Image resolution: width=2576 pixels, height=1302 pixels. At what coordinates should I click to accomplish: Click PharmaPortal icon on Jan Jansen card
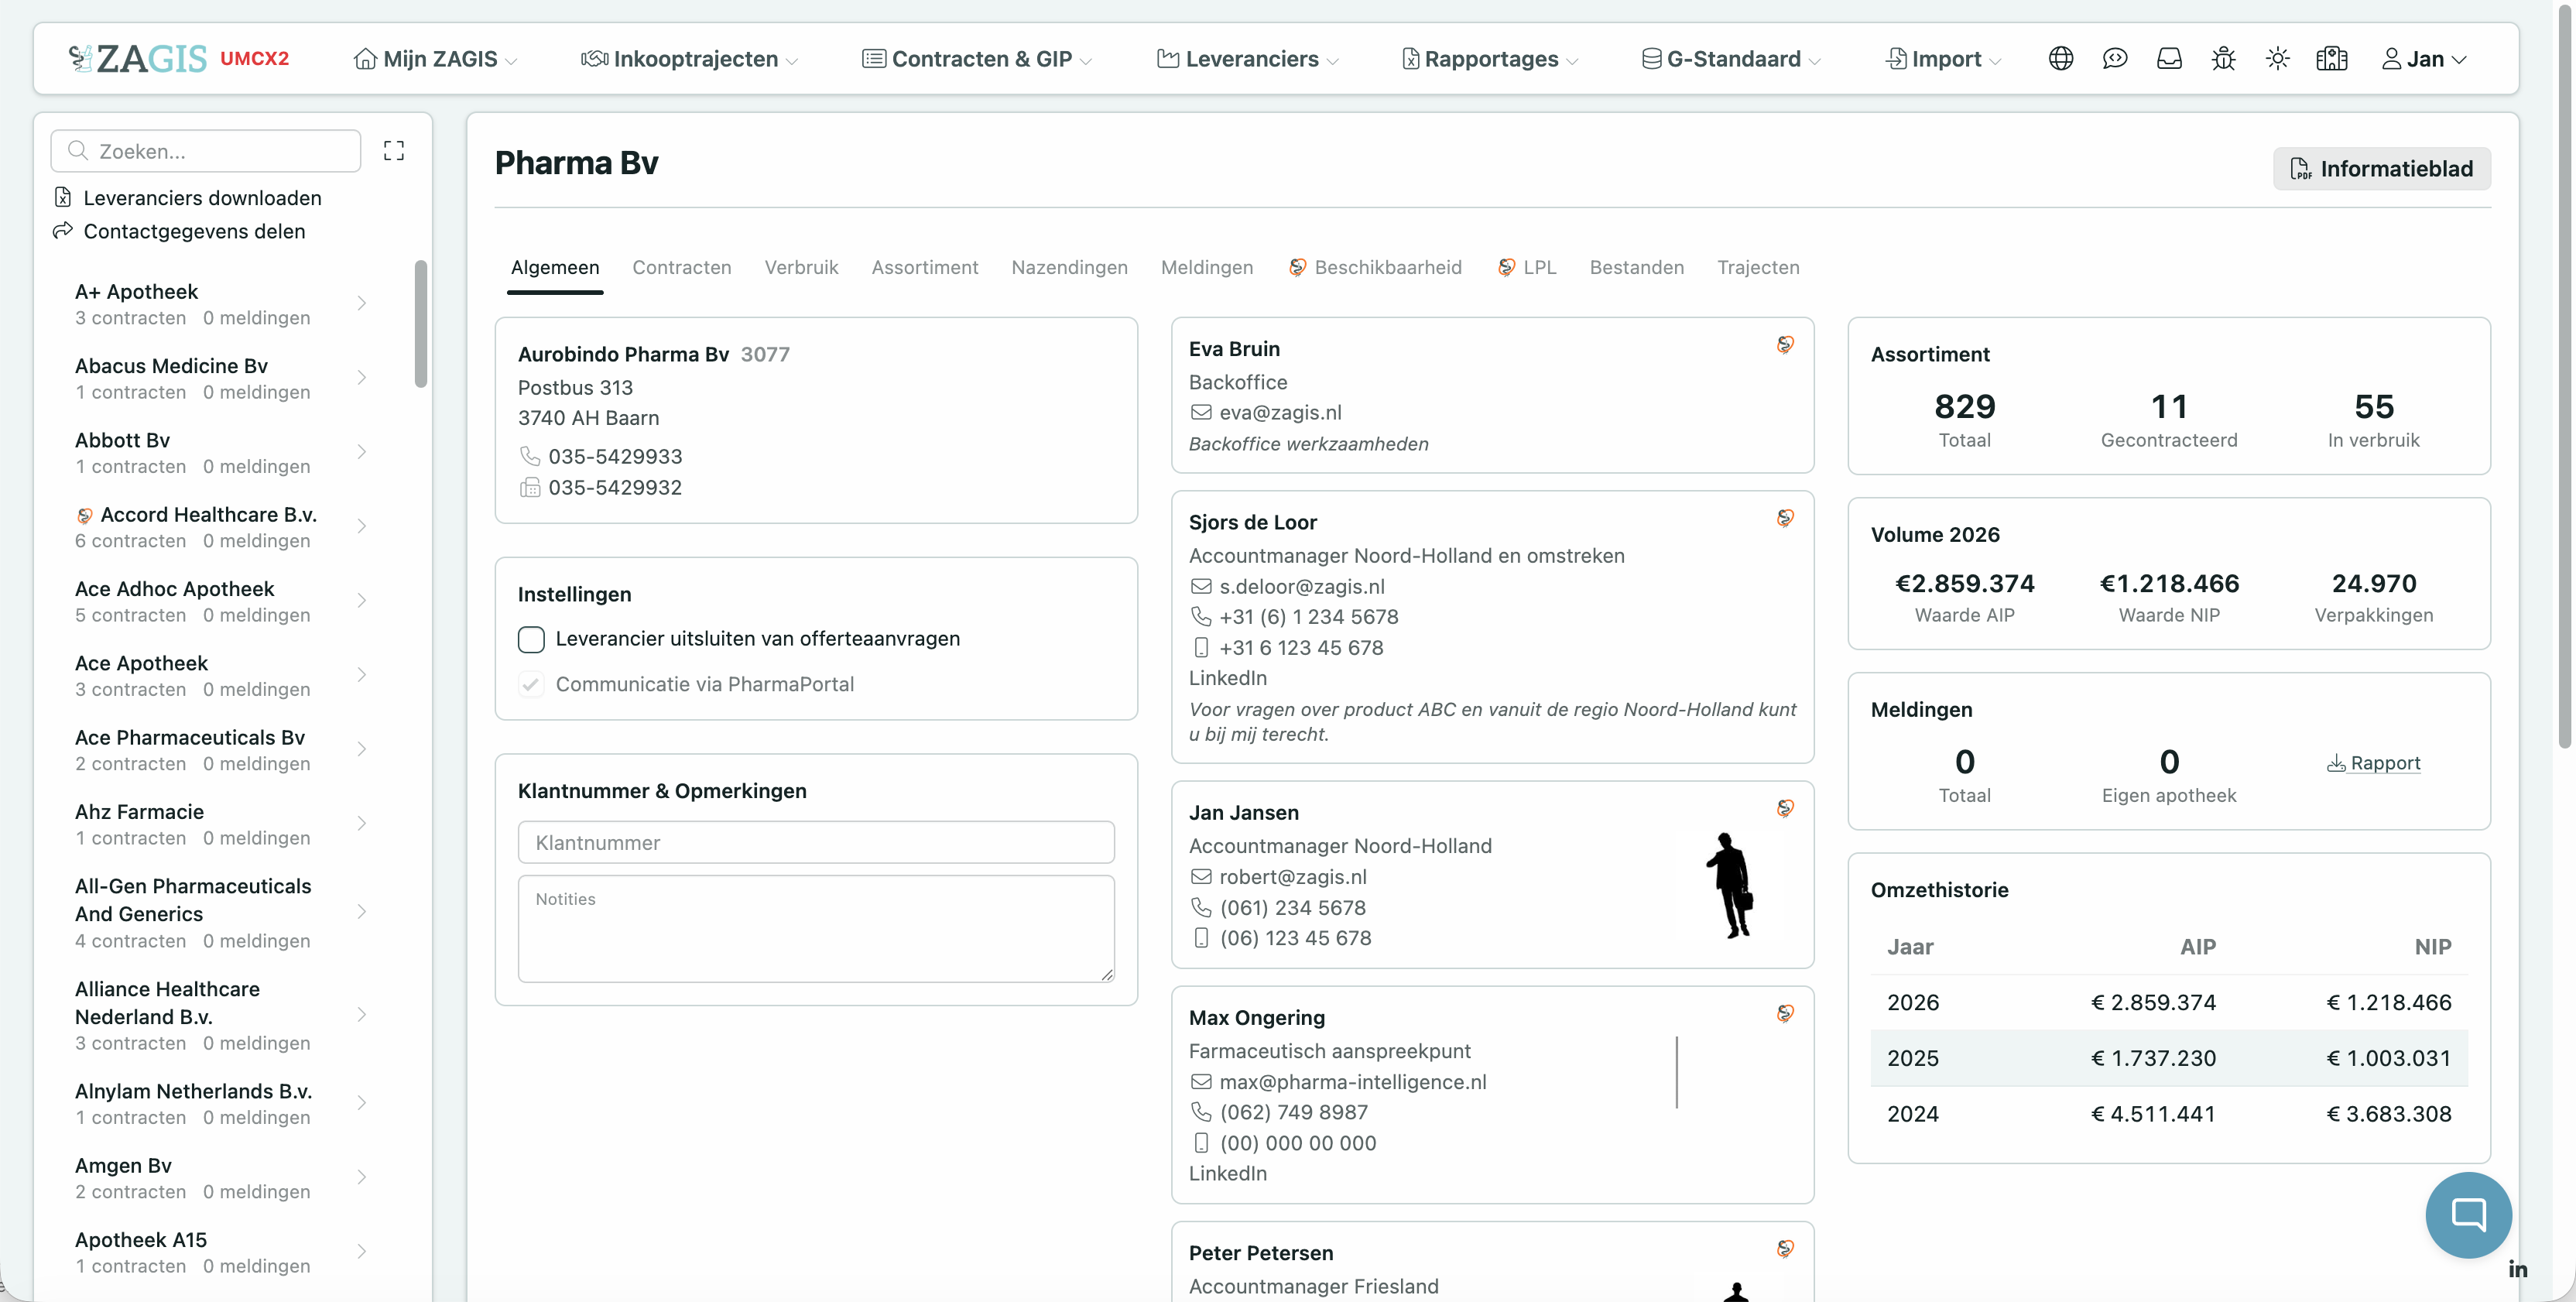click(1785, 808)
